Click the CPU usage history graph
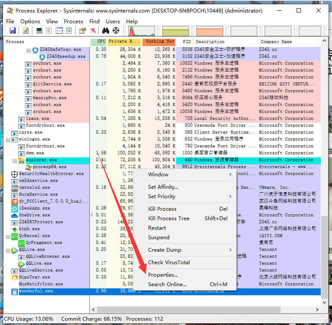The image size is (332, 325). [142, 31]
